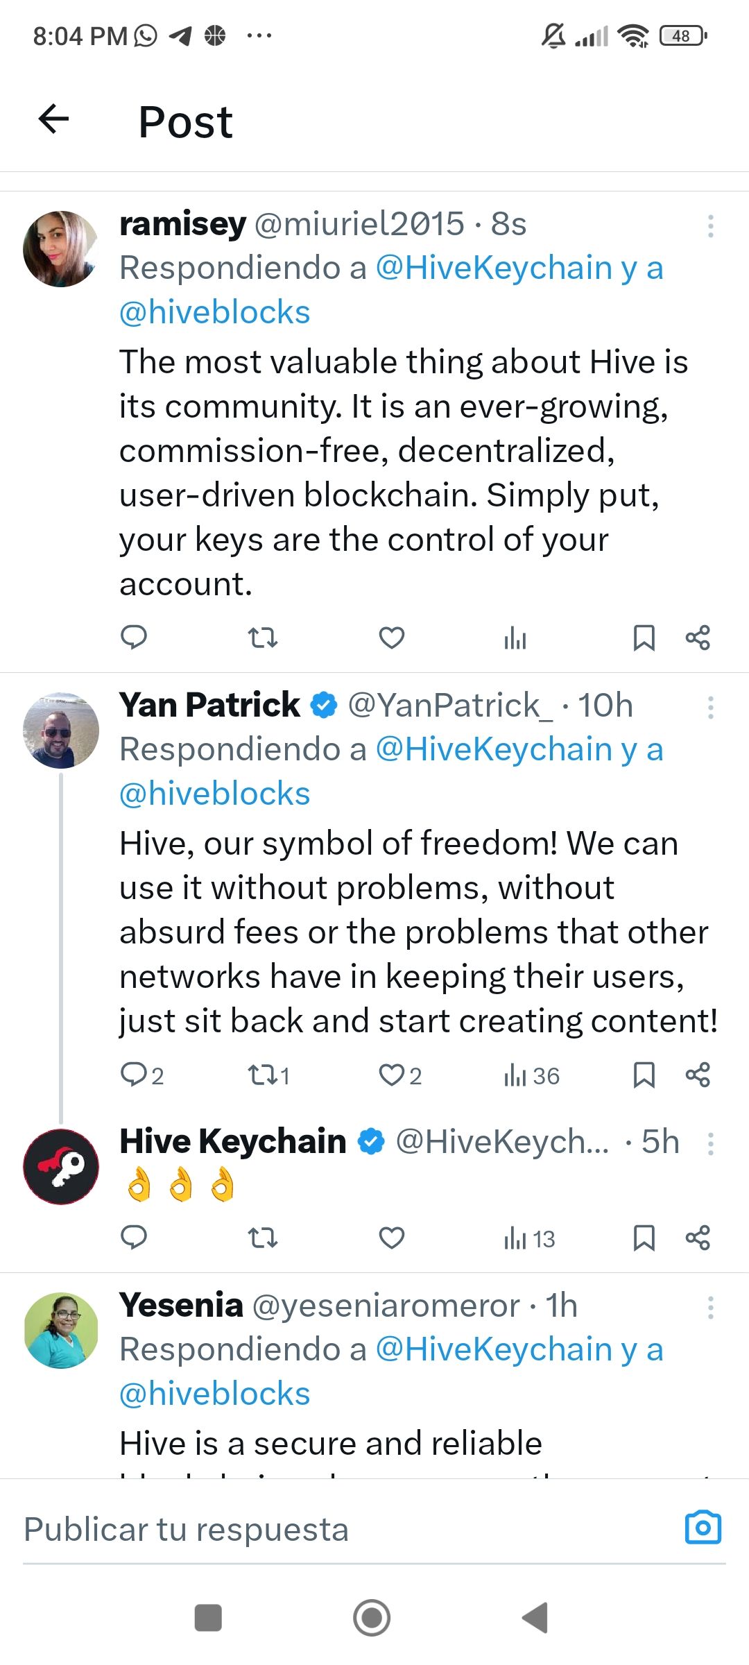Screen dimensions: 749x1665
Task: Tap the back arrow beside Post
Action: tap(53, 119)
